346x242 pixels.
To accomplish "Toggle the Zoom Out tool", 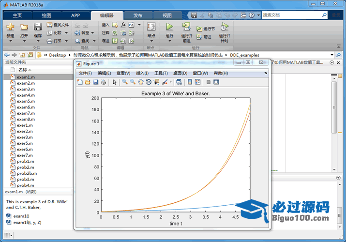I will (x=133, y=82).
